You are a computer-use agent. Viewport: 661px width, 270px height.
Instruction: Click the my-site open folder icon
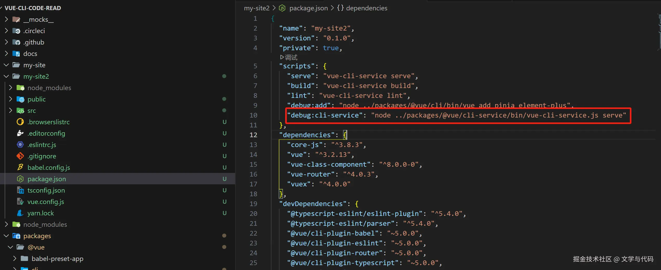point(16,65)
